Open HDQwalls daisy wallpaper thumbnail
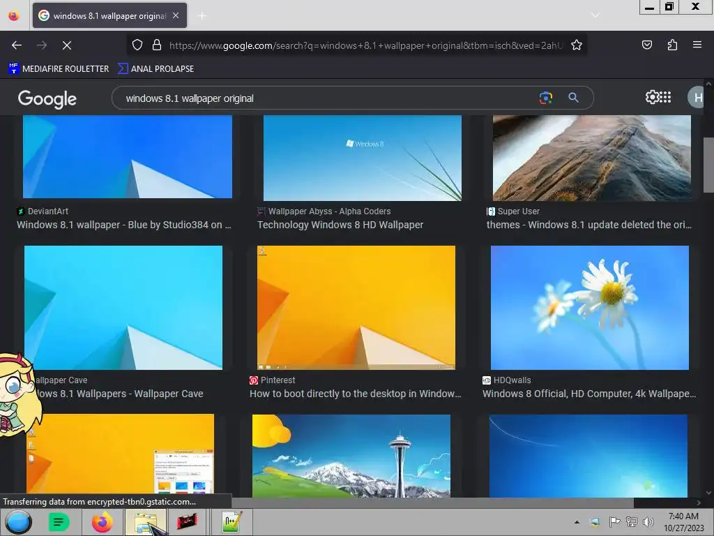 pyautogui.click(x=590, y=308)
